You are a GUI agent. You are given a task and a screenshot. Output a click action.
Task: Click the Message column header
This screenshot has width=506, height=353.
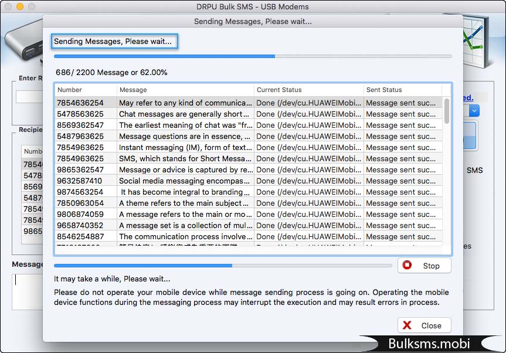pos(185,90)
